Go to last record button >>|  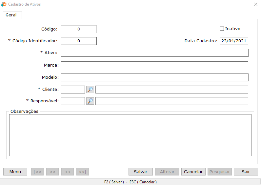coord(83,172)
